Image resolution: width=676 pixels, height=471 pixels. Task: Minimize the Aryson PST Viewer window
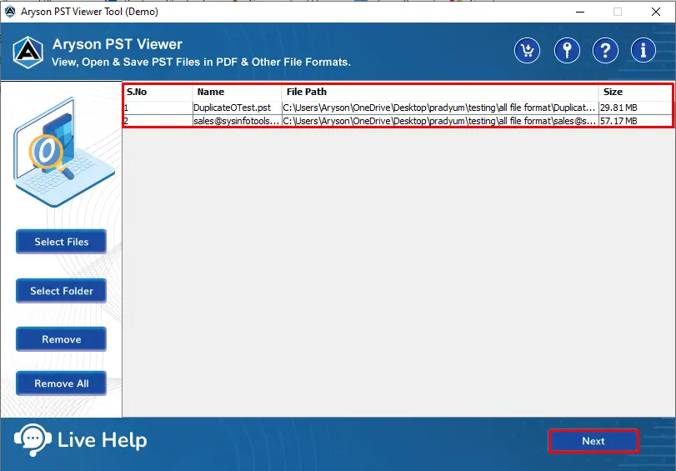[x=580, y=12]
